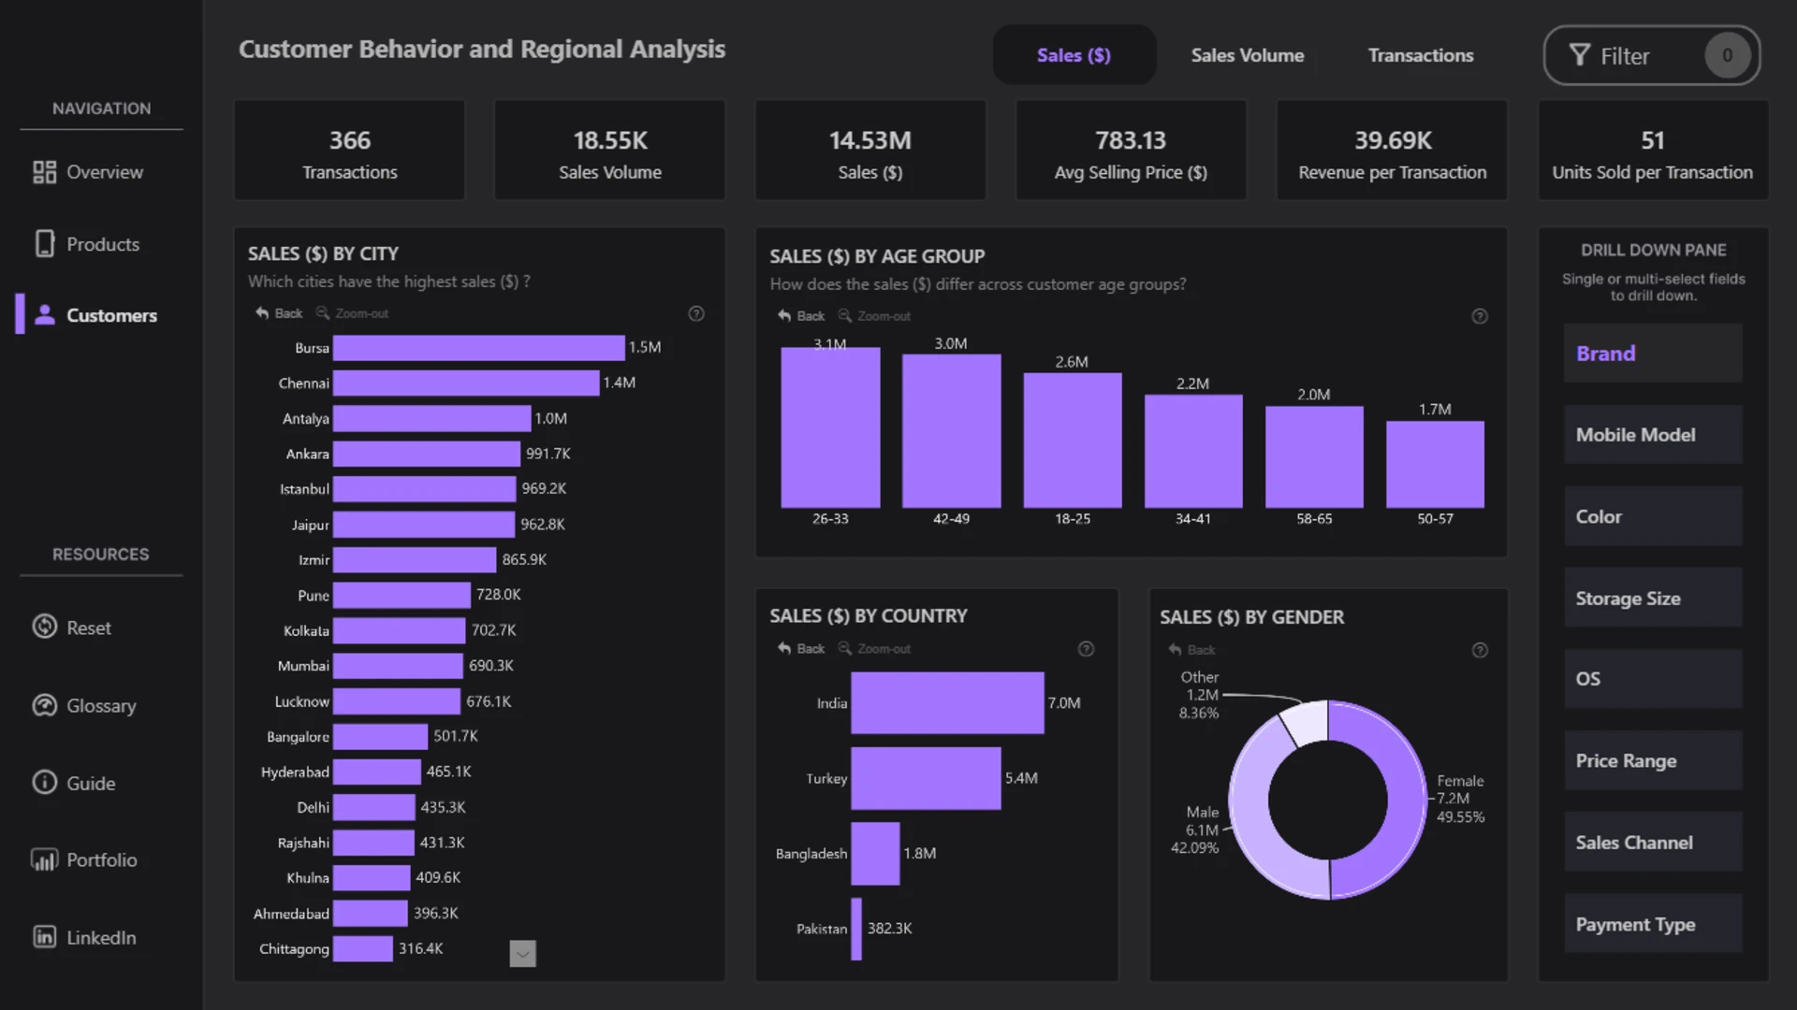
Task: Toggle the Payment Type drill down field
Action: coord(1653,924)
